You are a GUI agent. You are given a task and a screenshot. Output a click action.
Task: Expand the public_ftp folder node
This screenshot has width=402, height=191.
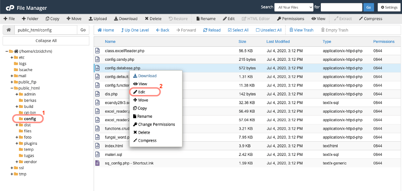click(12, 82)
